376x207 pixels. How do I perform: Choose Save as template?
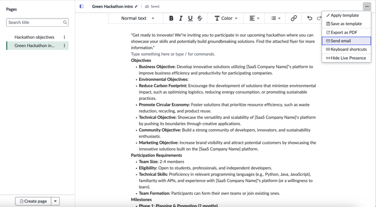pyautogui.click(x=346, y=24)
